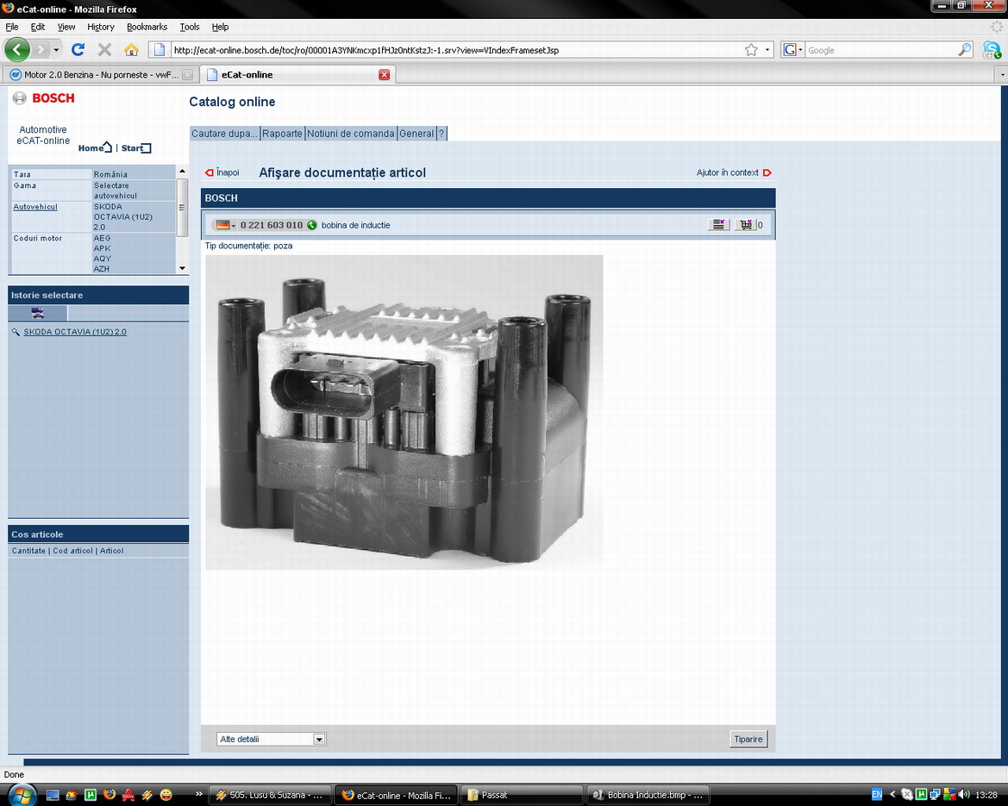Open the German flag country dropdown
This screenshot has height=806, width=1008.
pyautogui.click(x=226, y=225)
